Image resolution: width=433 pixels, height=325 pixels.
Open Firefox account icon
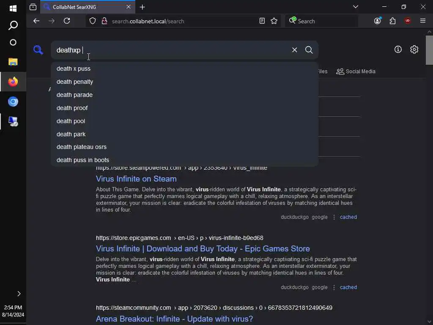[378, 21]
